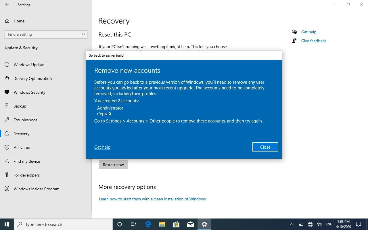Click the battery/power tray icon
Screen dimensions: 368x230
click(301, 224)
